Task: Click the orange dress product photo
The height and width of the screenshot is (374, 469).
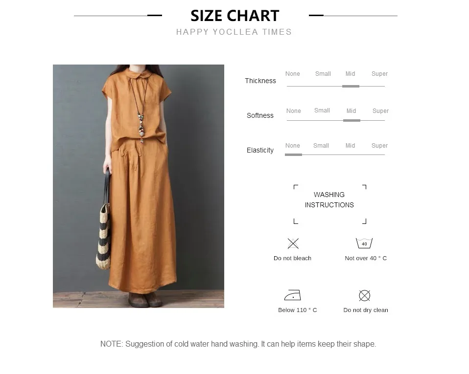Action: 139,186
